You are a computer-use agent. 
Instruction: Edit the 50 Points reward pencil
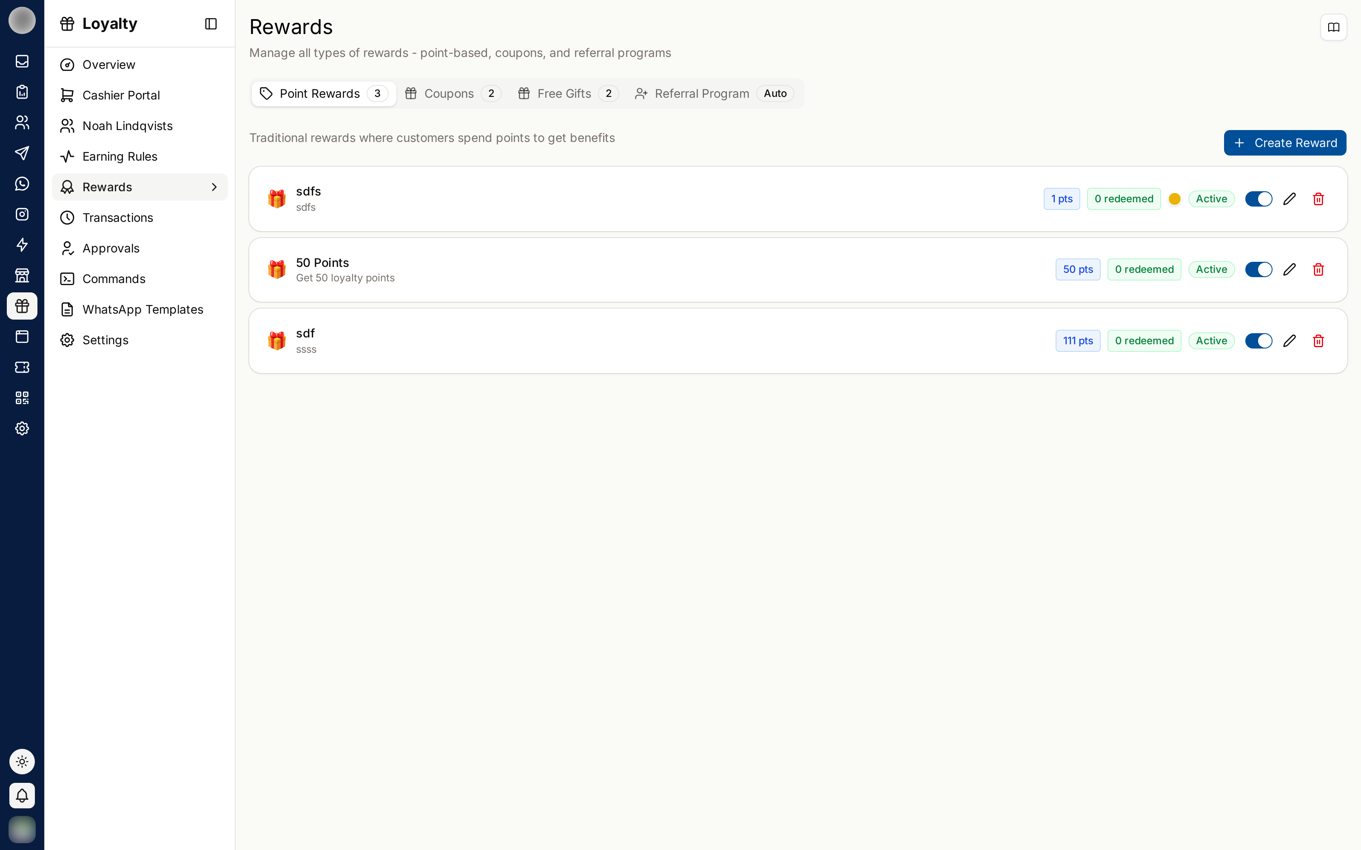coord(1290,269)
